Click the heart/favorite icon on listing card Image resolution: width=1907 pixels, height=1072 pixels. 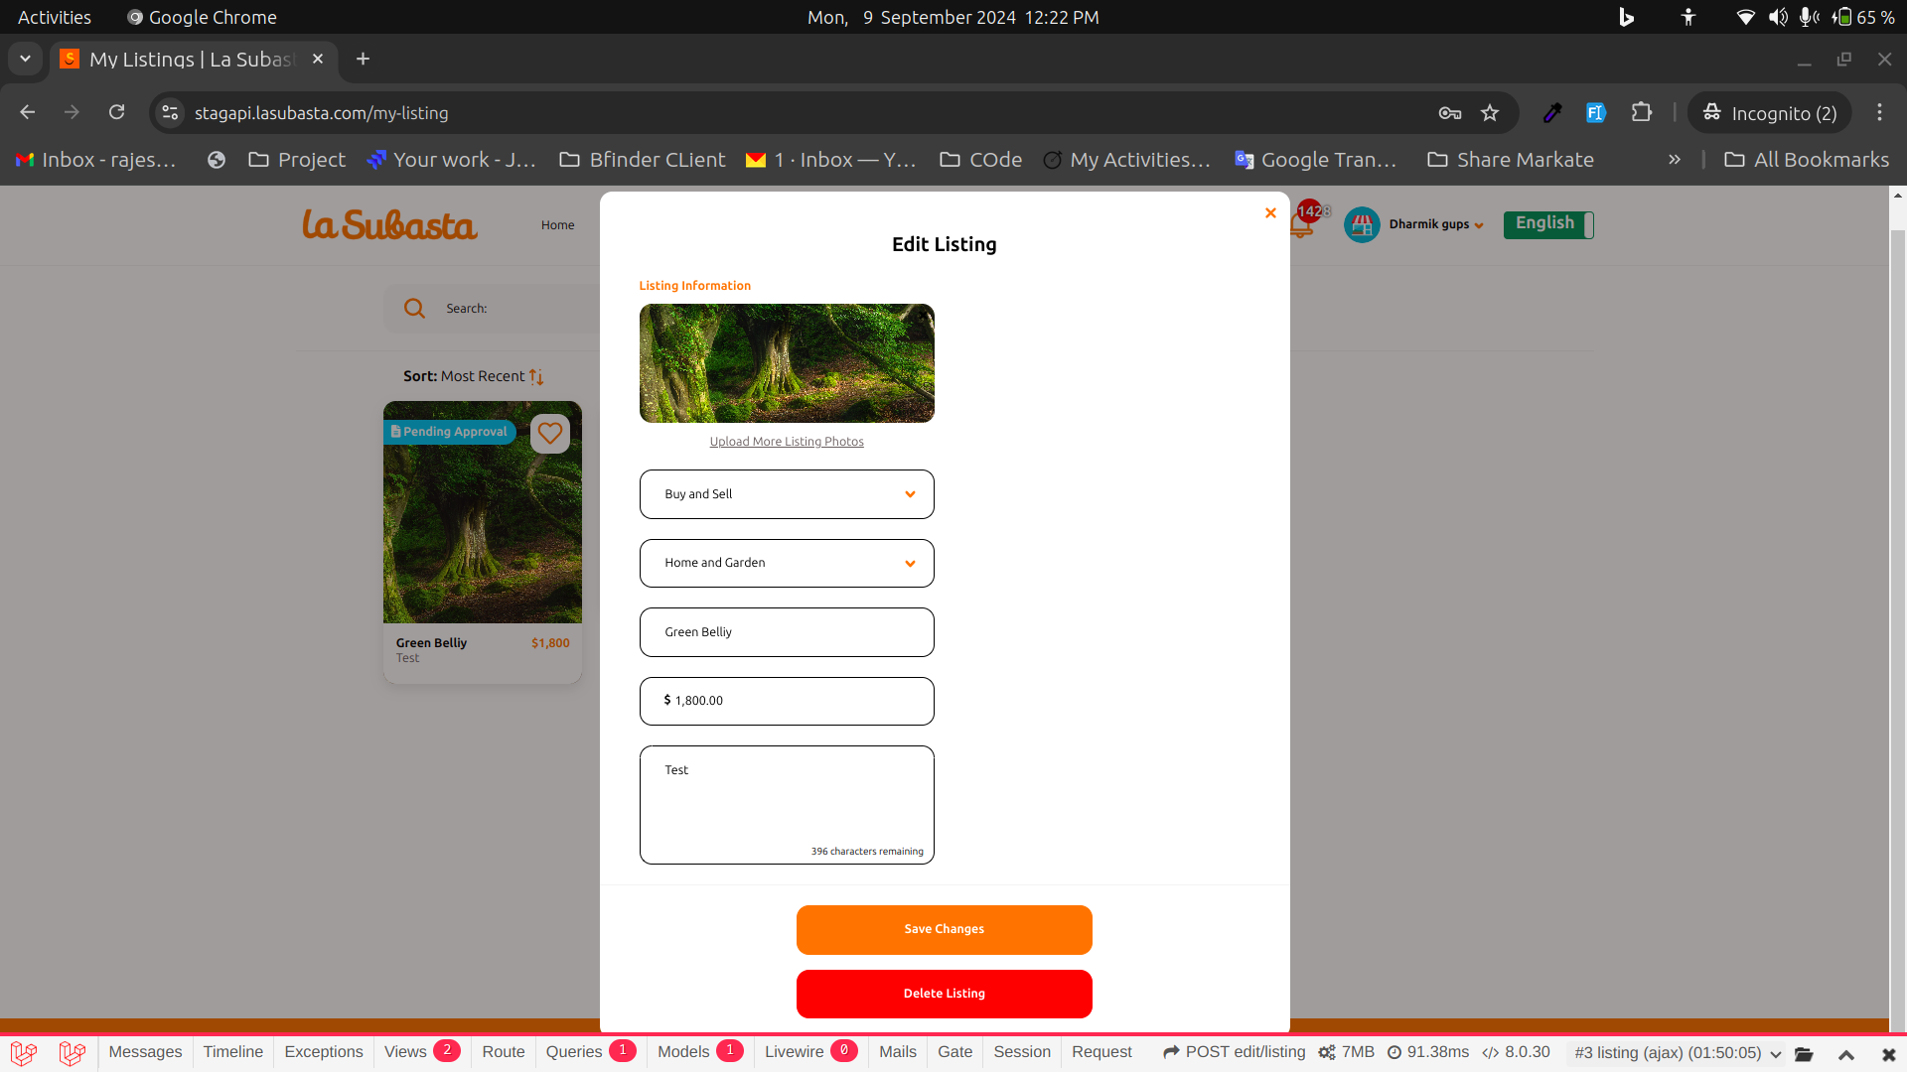point(549,432)
